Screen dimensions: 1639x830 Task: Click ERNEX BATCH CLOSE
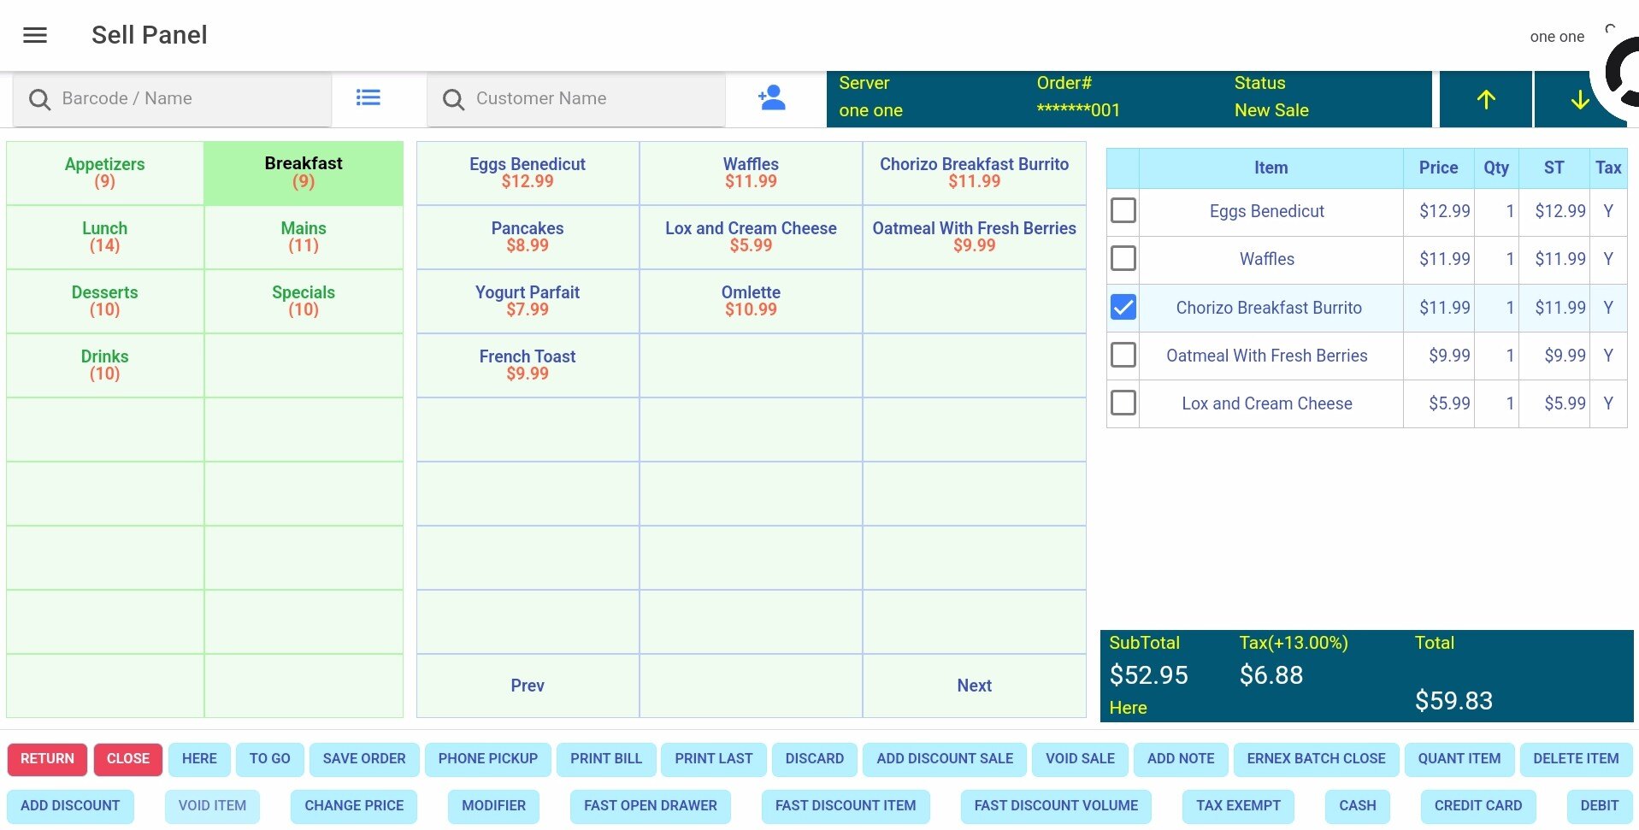click(x=1316, y=759)
